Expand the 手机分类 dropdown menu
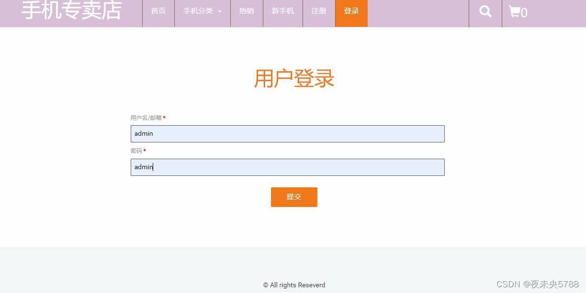586x293 pixels. click(203, 11)
